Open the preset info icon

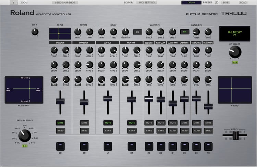217,3
